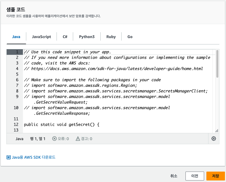Click the warning triangle icon in status bar

point(78,139)
